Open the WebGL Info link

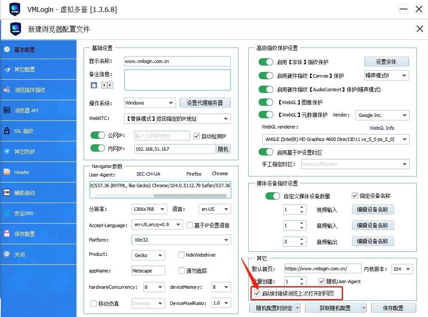[x=382, y=128]
